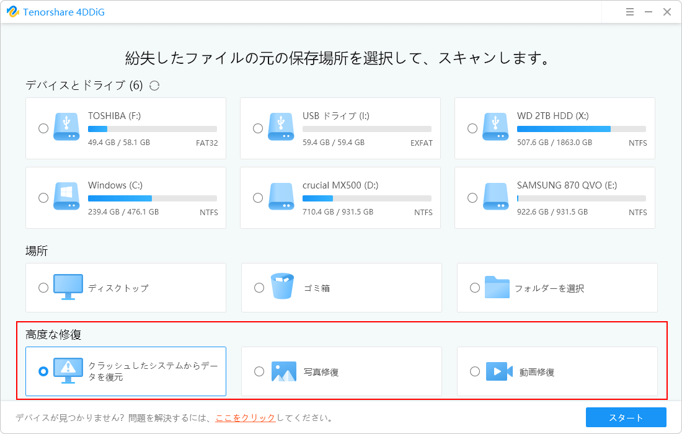Image resolution: width=682 pixels, height=434 pixels.
Task: Click the WD 2TB HDD (X:) label
Action: [552, 116]
